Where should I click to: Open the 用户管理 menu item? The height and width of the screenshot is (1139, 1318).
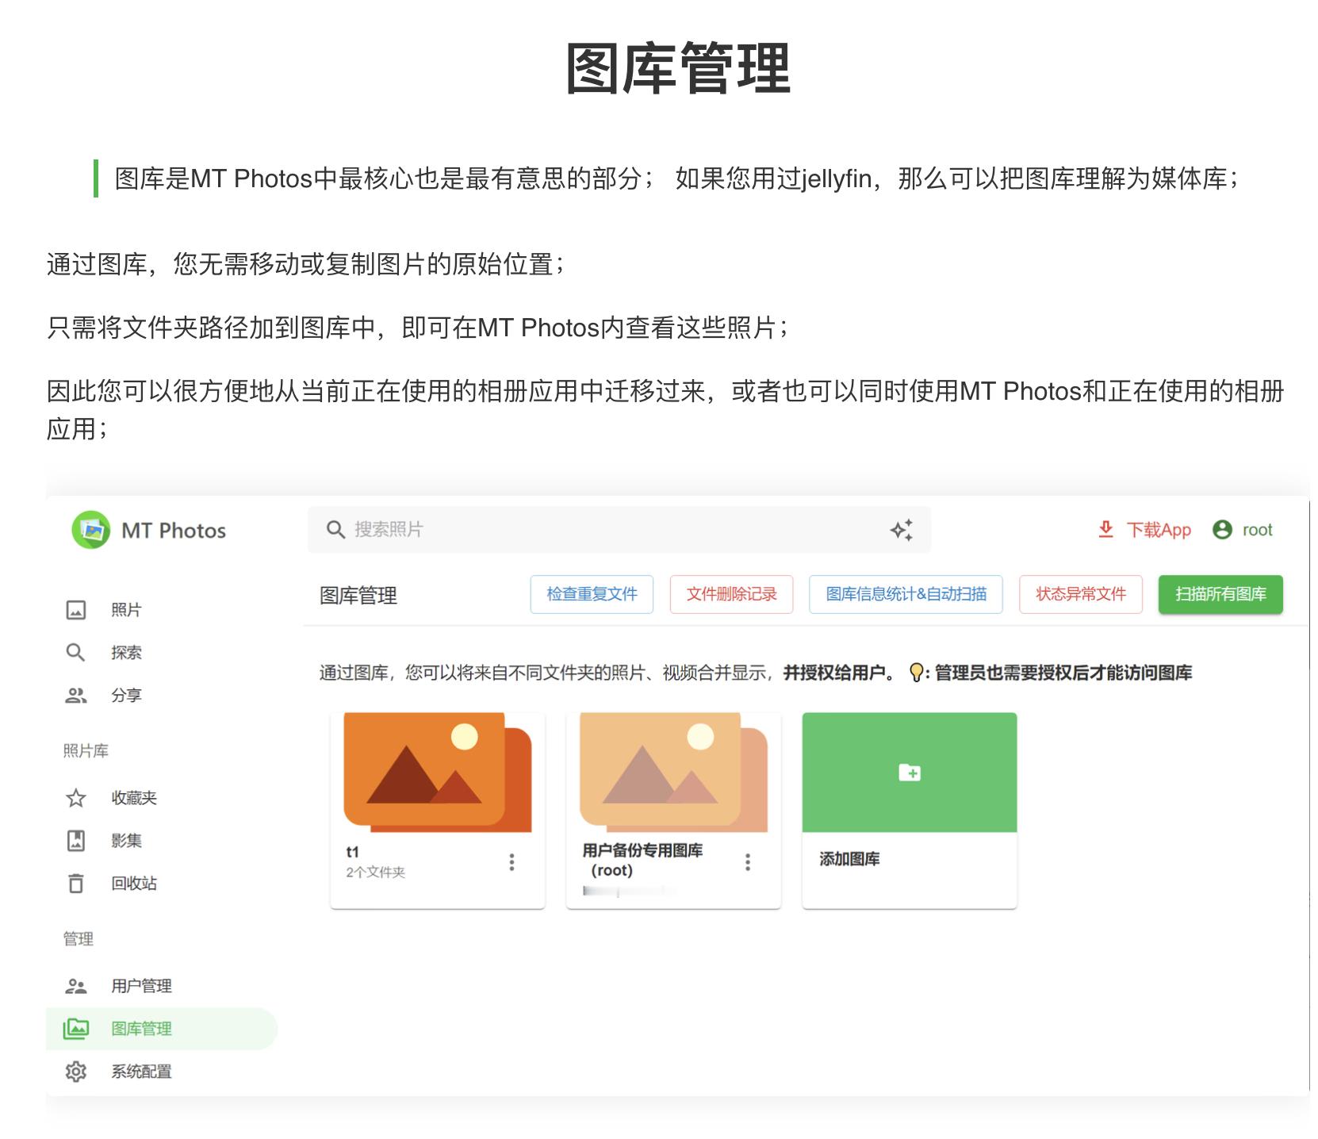point(162,986)
